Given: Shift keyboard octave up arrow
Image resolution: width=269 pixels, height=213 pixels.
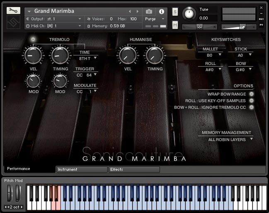Looking at the screenshot, I should click(22, 207).
